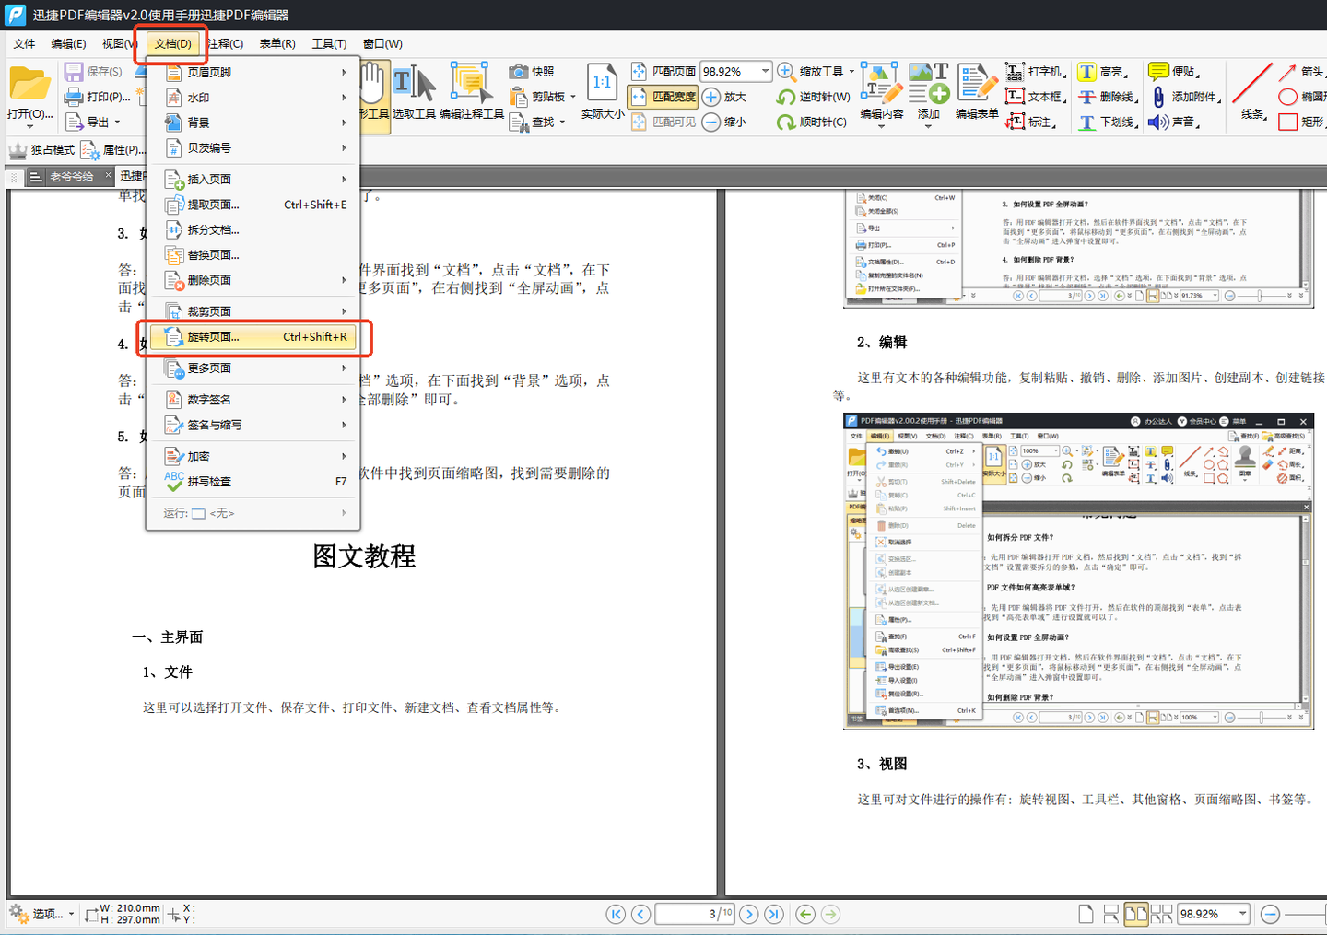Open the 表单(R) Form menu
This screenshot has width=1327, height=935.
pyautogui.click(x=277, y=43)
